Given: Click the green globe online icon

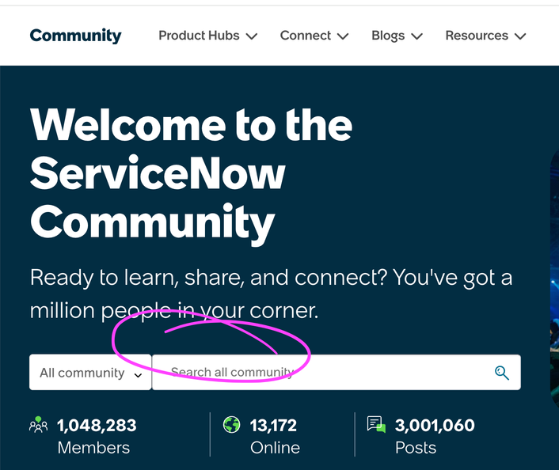Looking at the screenshot, I should click(232, 425).
